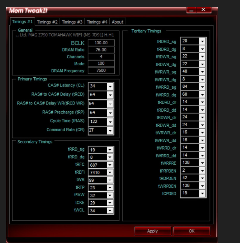Open the Command Rate (CR) dropdown
The image size is (240, 243).
pos(110,130)
